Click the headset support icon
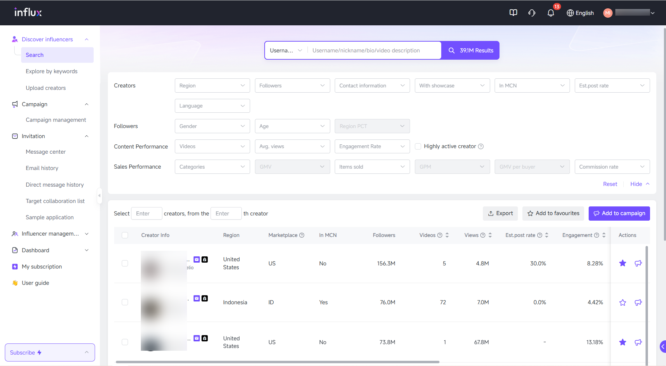The image size is (666, 366). coord(532,13)
